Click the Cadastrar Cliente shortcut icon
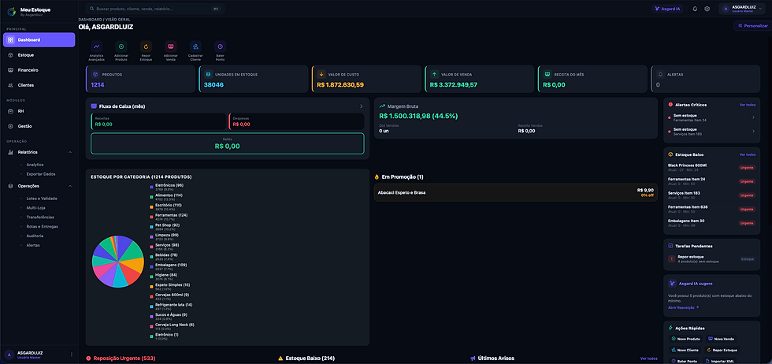Viewport: 772px width, 364px height. [x=195, y=46]
